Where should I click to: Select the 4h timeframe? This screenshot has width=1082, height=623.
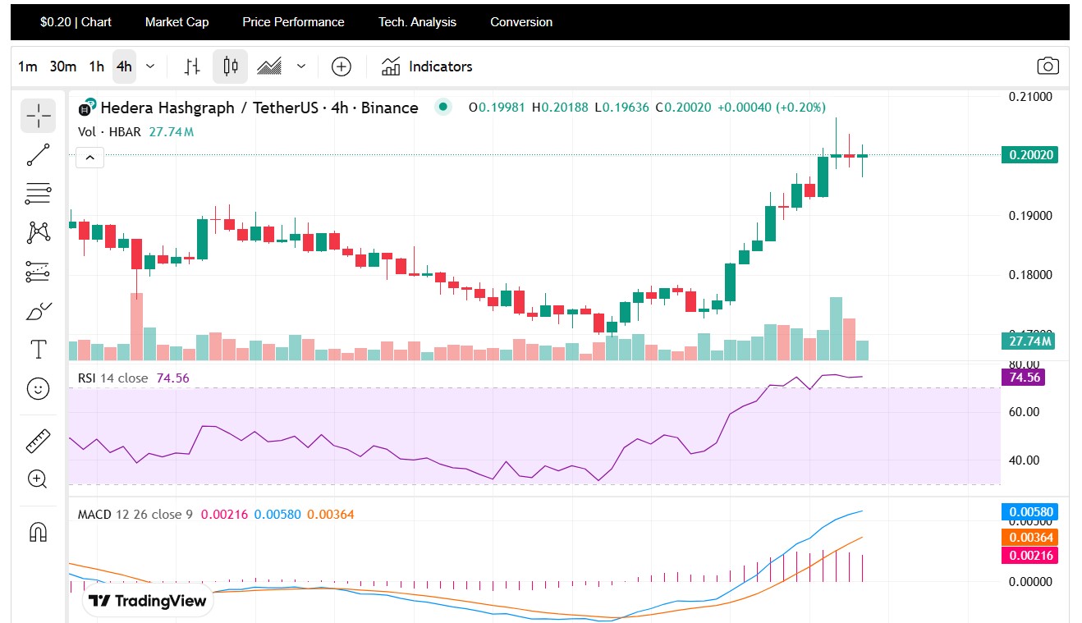coord(124,66)
